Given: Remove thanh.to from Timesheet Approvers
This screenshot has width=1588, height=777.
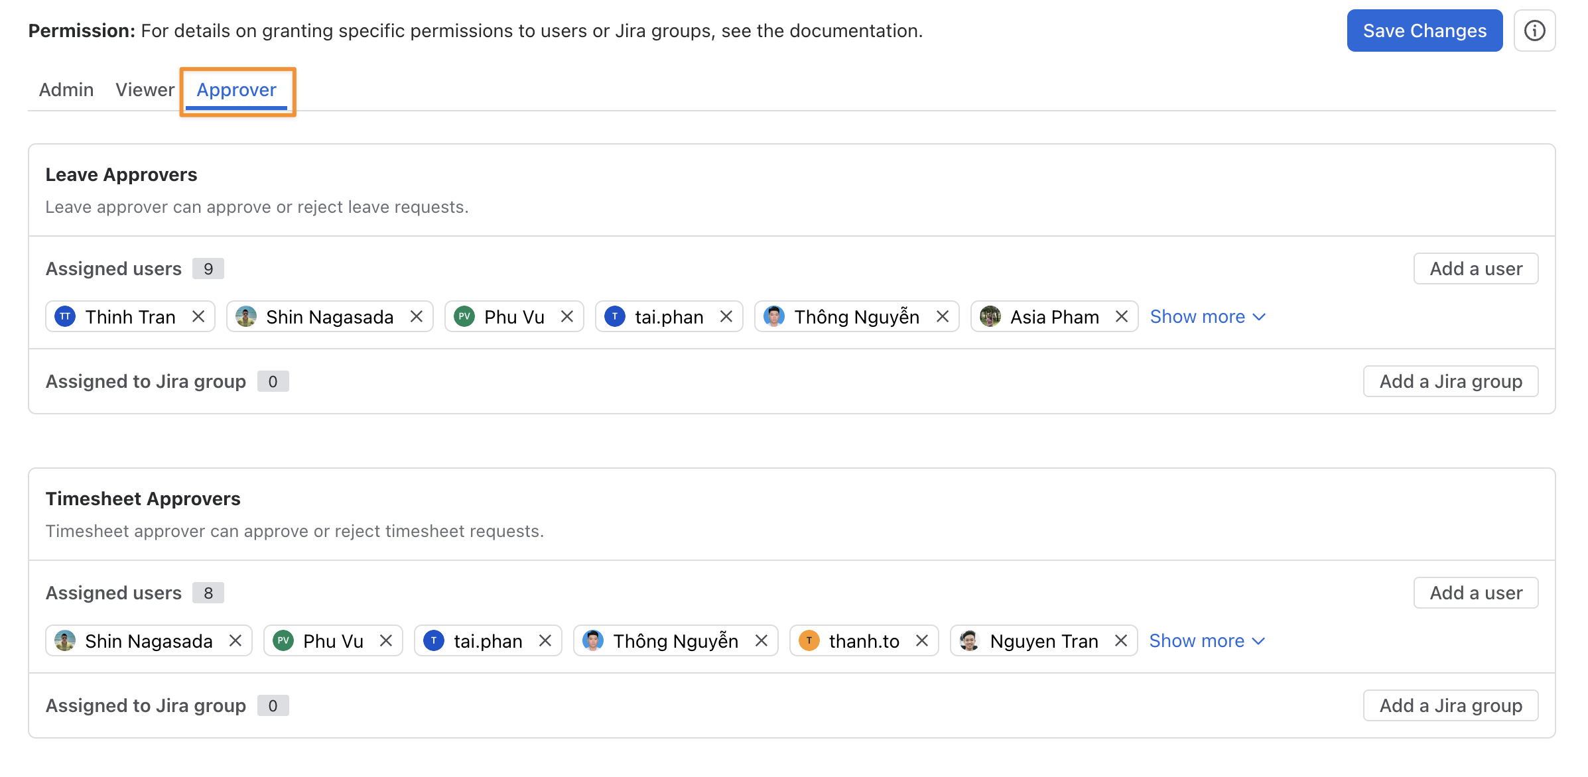Looking at the screenshot, I should [922, 641].
